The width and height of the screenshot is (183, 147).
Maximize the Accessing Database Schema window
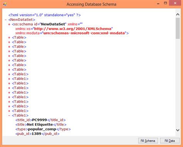pos(166,3)
